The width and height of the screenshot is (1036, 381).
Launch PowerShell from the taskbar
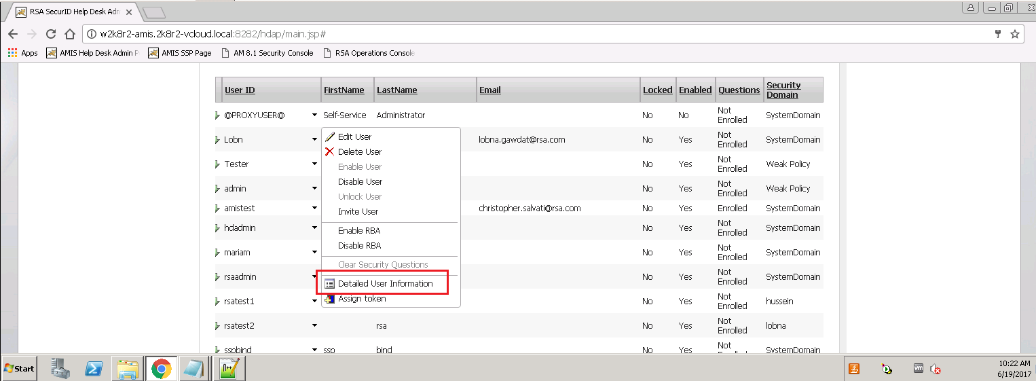94,368
